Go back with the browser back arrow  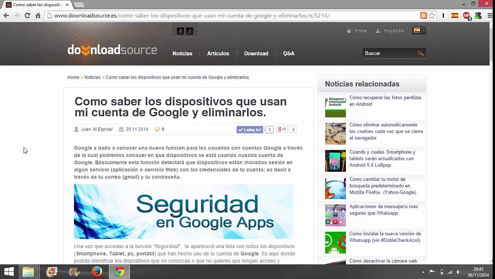pyautogui.click(x=6, y=15)
